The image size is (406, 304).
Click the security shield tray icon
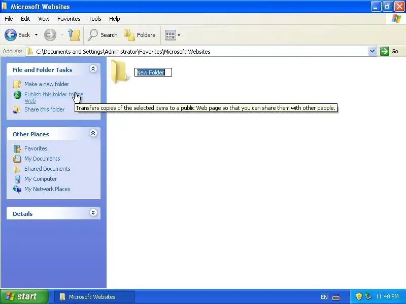tap(359, 296)
